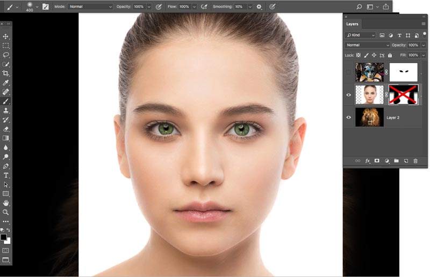
Task: Filter for type layers
Action: [399, 35]
